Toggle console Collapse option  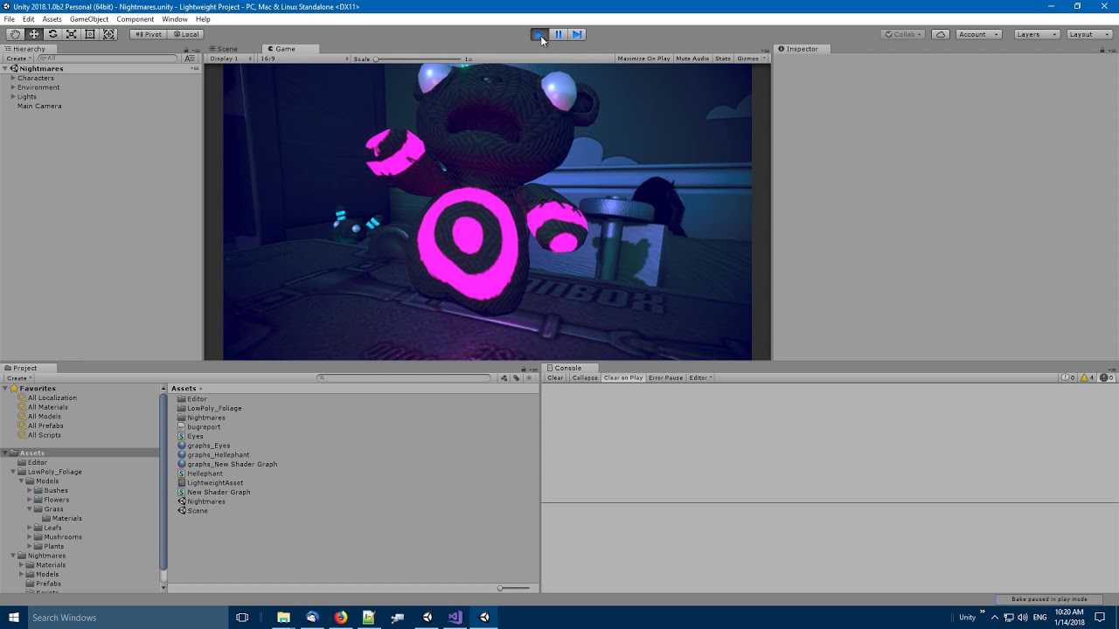(585, 377)
